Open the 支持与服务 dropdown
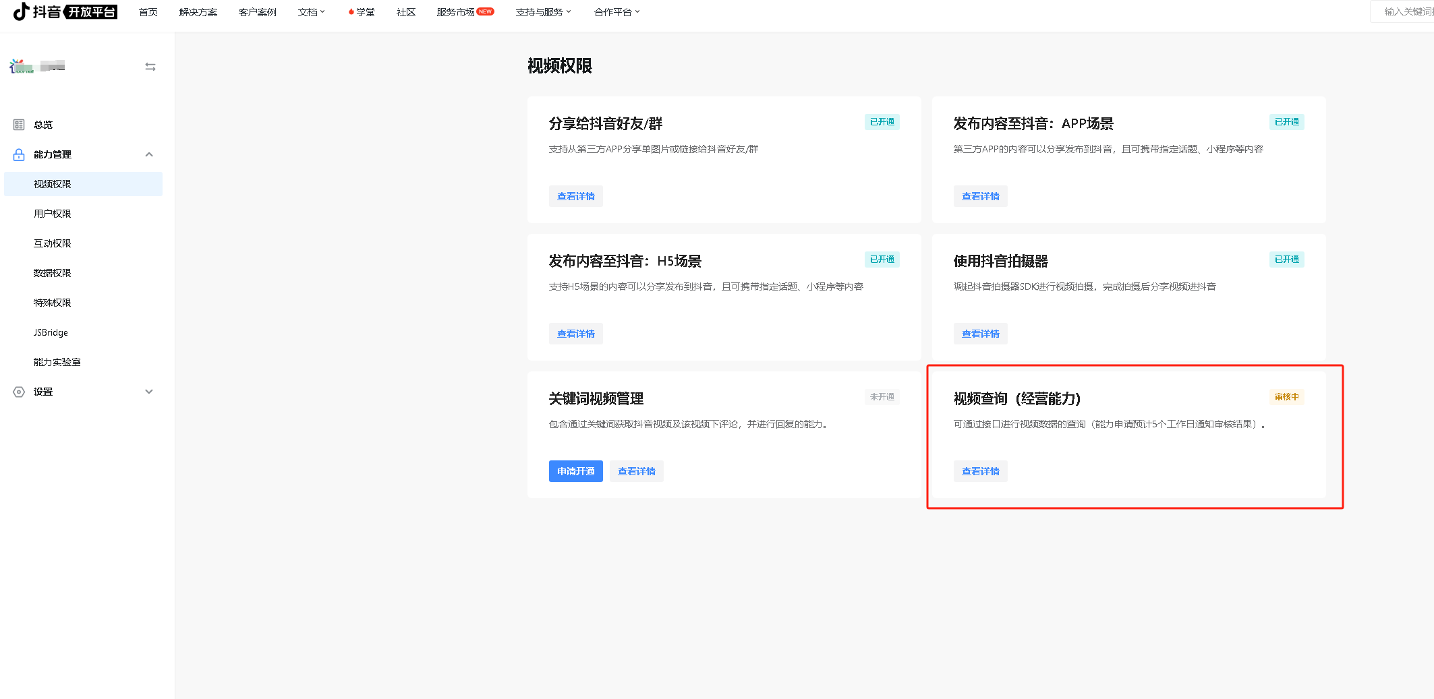The image size is (1434, 699). tap(543, 12)
